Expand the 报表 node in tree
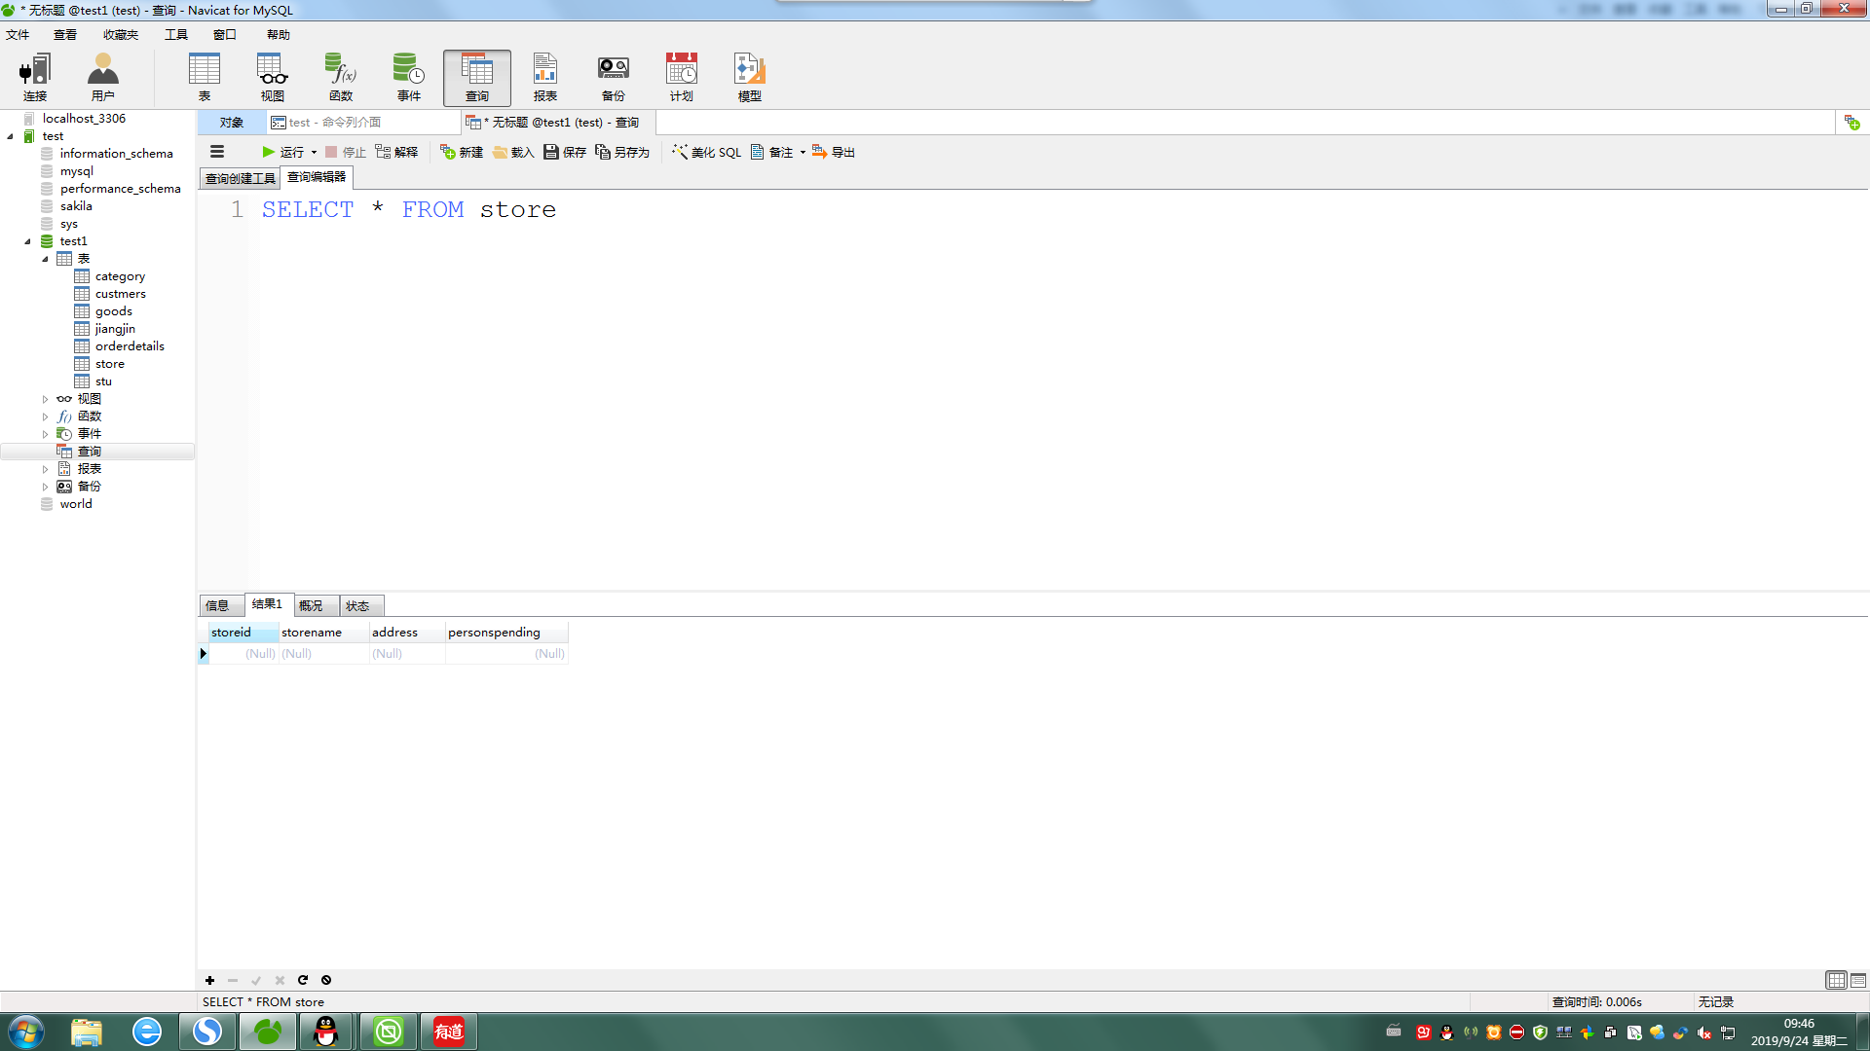The width and height of the screenshot is (1870, 1051). tap(46, 469)
